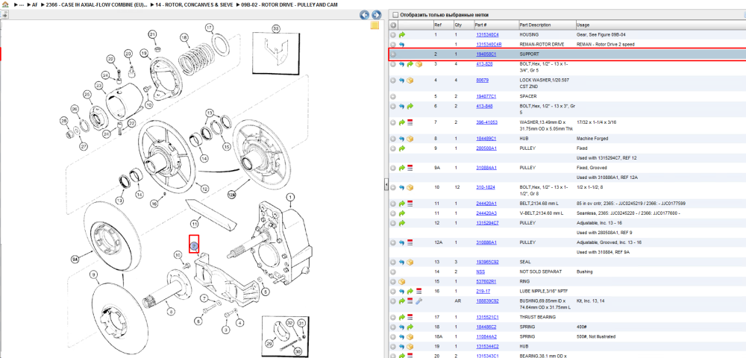Go to the home page icon
Screen dimensions: 746x358
coord(5,4)
